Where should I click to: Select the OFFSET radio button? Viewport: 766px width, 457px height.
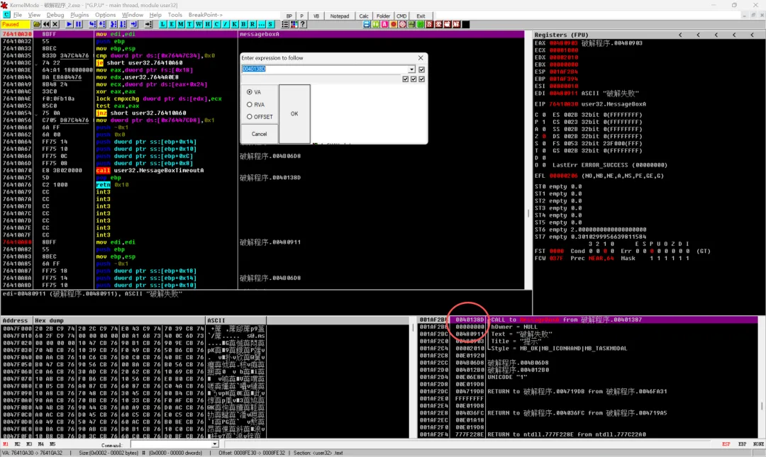(250, 117)
